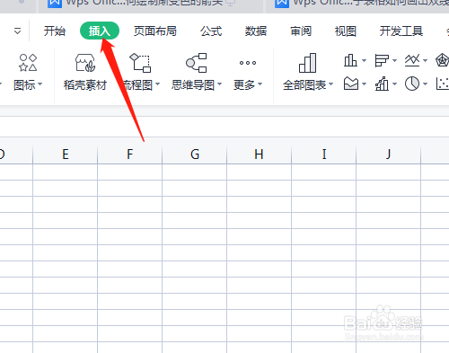Expand the 图标 dropdown arrow
The image size is (449, 353).
pos(40,84)
